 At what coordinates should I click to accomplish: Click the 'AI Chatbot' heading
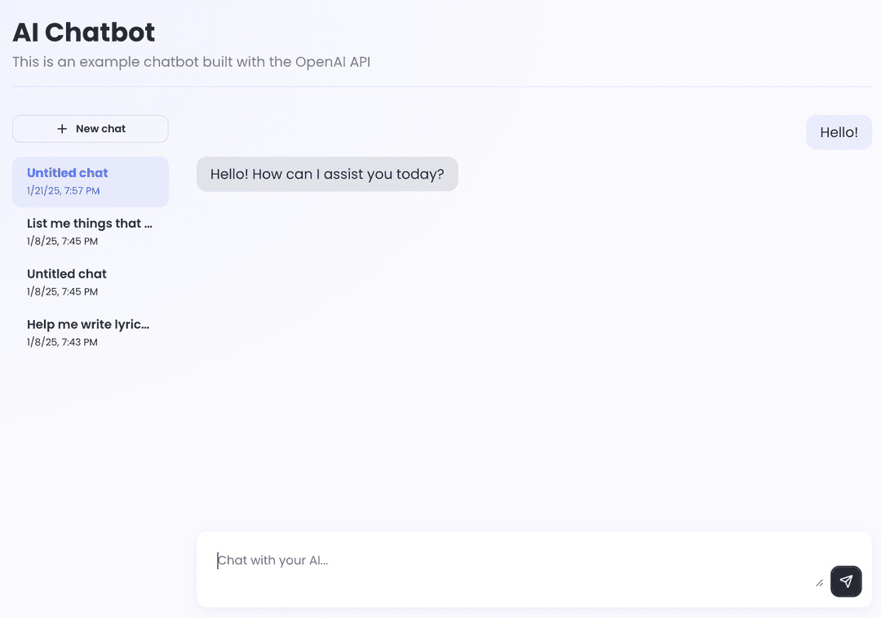pos(83,32)
